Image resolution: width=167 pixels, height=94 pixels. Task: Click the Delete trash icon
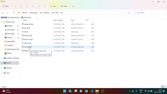pos(45,6)
